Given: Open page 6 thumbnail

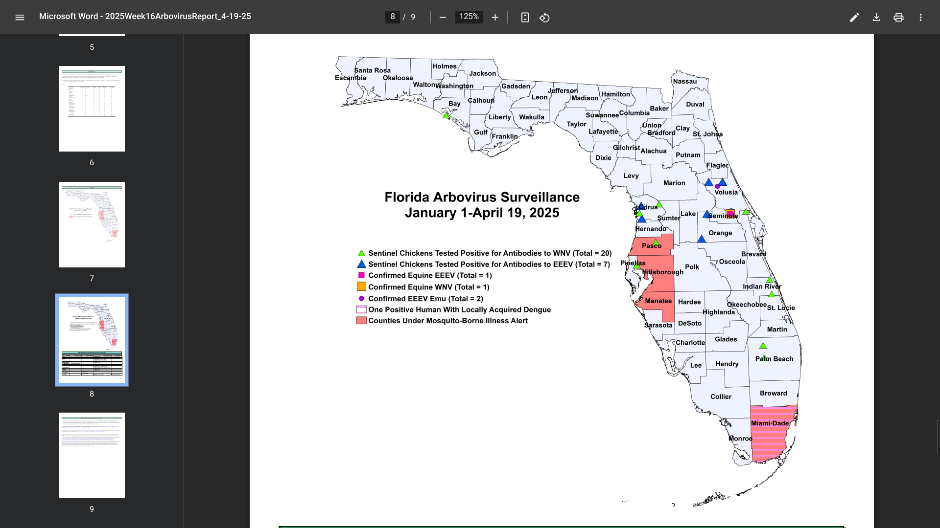Looking at the screenshot, I should (92, 109).
